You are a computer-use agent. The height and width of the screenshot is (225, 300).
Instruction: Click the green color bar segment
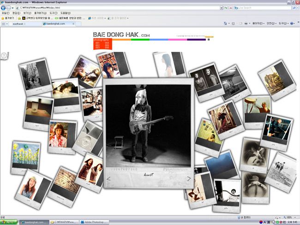coord(140,40)
